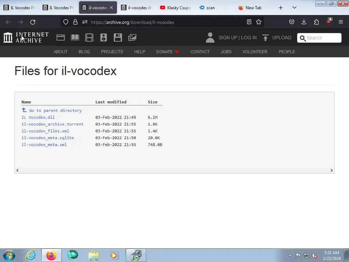Open a new browser tab
The image size is (349, 262).
click(x=281, y=8)
